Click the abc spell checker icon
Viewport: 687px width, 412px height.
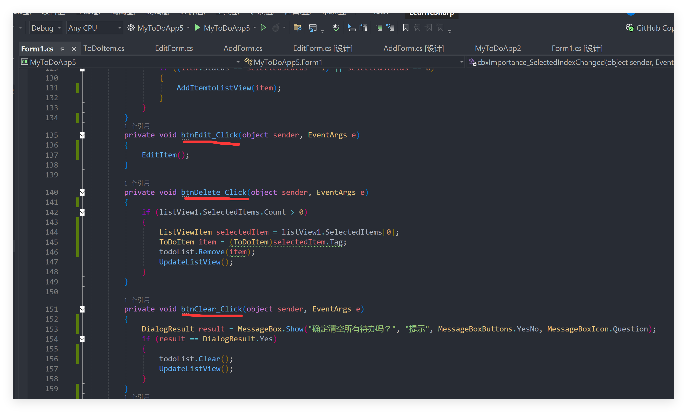point(336,28)
